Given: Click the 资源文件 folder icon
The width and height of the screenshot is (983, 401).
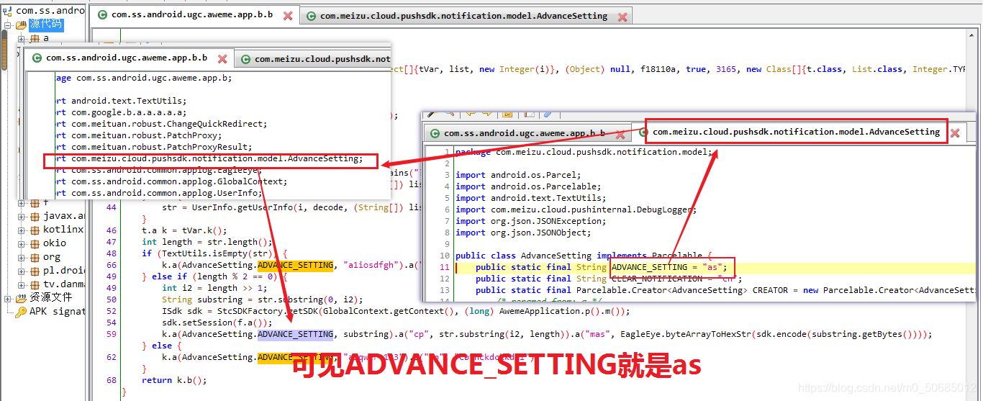Looking at the screenshot, I should pos(21,297).
